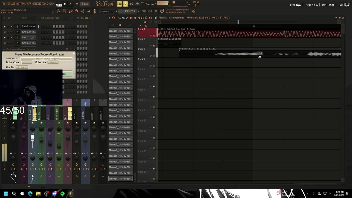This screenshot has height=198, width=352.
Task: Open Buffer Count value 4 selector
Action: (26, 62)
